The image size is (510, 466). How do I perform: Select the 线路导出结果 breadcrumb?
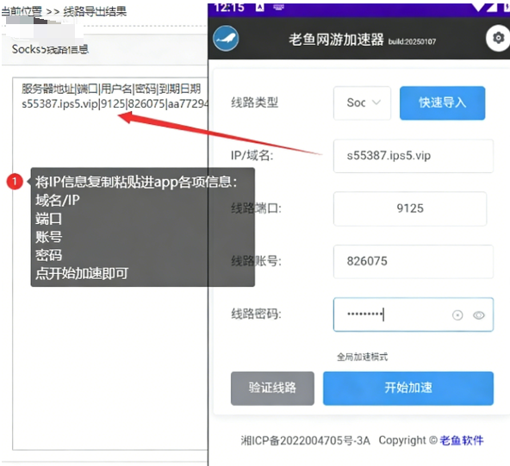(95, 11)
